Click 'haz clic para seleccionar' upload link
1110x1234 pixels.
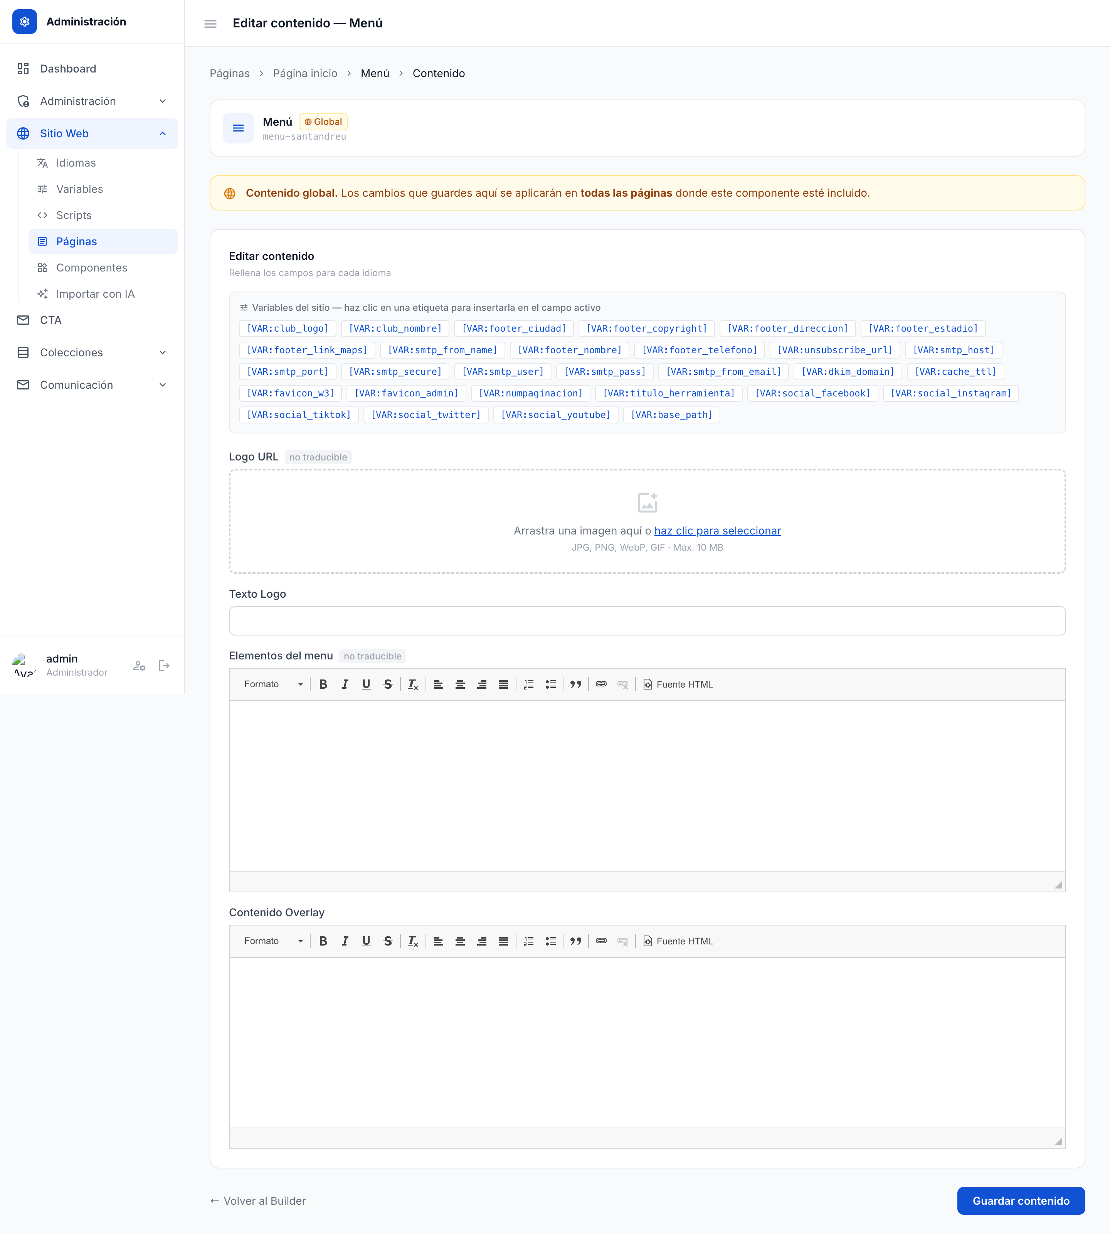pos(717,530)
